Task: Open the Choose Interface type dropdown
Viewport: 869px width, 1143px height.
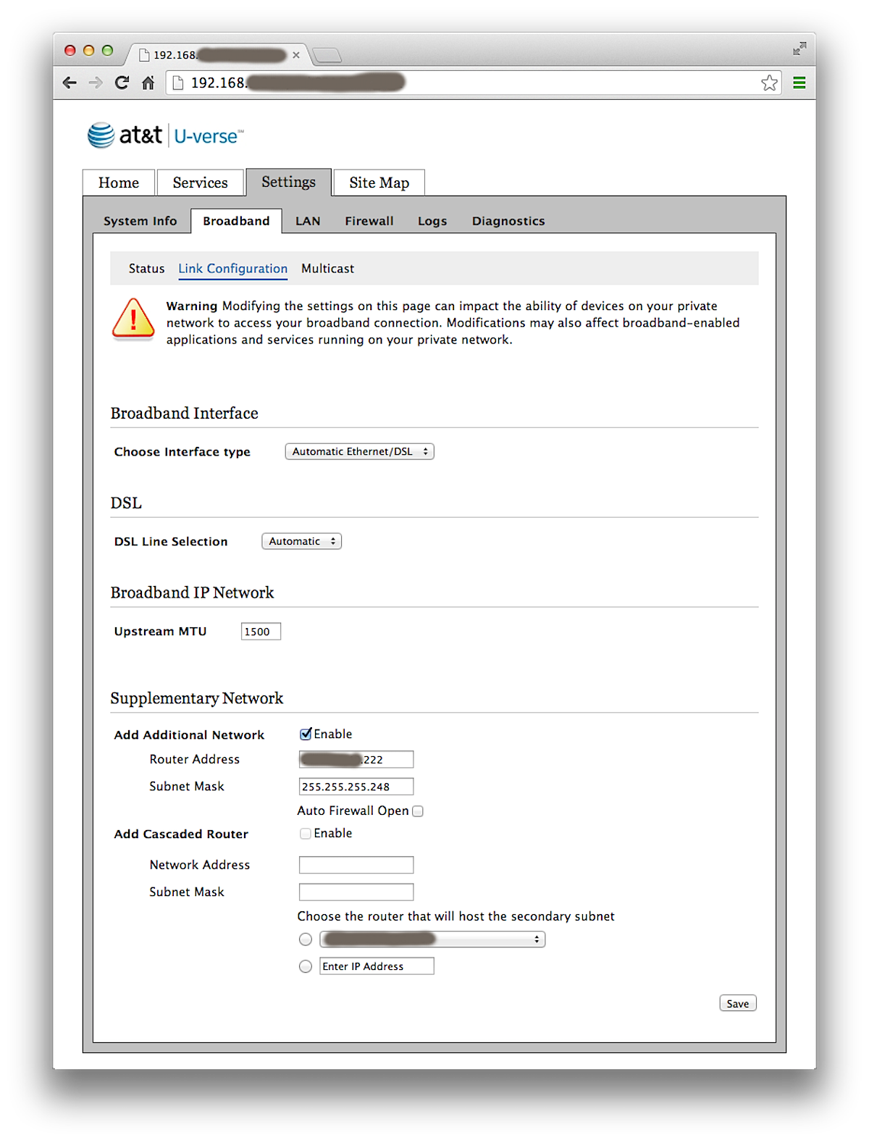Action: (359, 451)
